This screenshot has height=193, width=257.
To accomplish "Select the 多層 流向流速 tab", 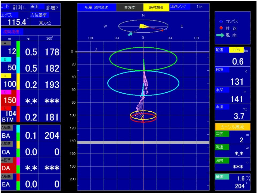I will point(96,7).
